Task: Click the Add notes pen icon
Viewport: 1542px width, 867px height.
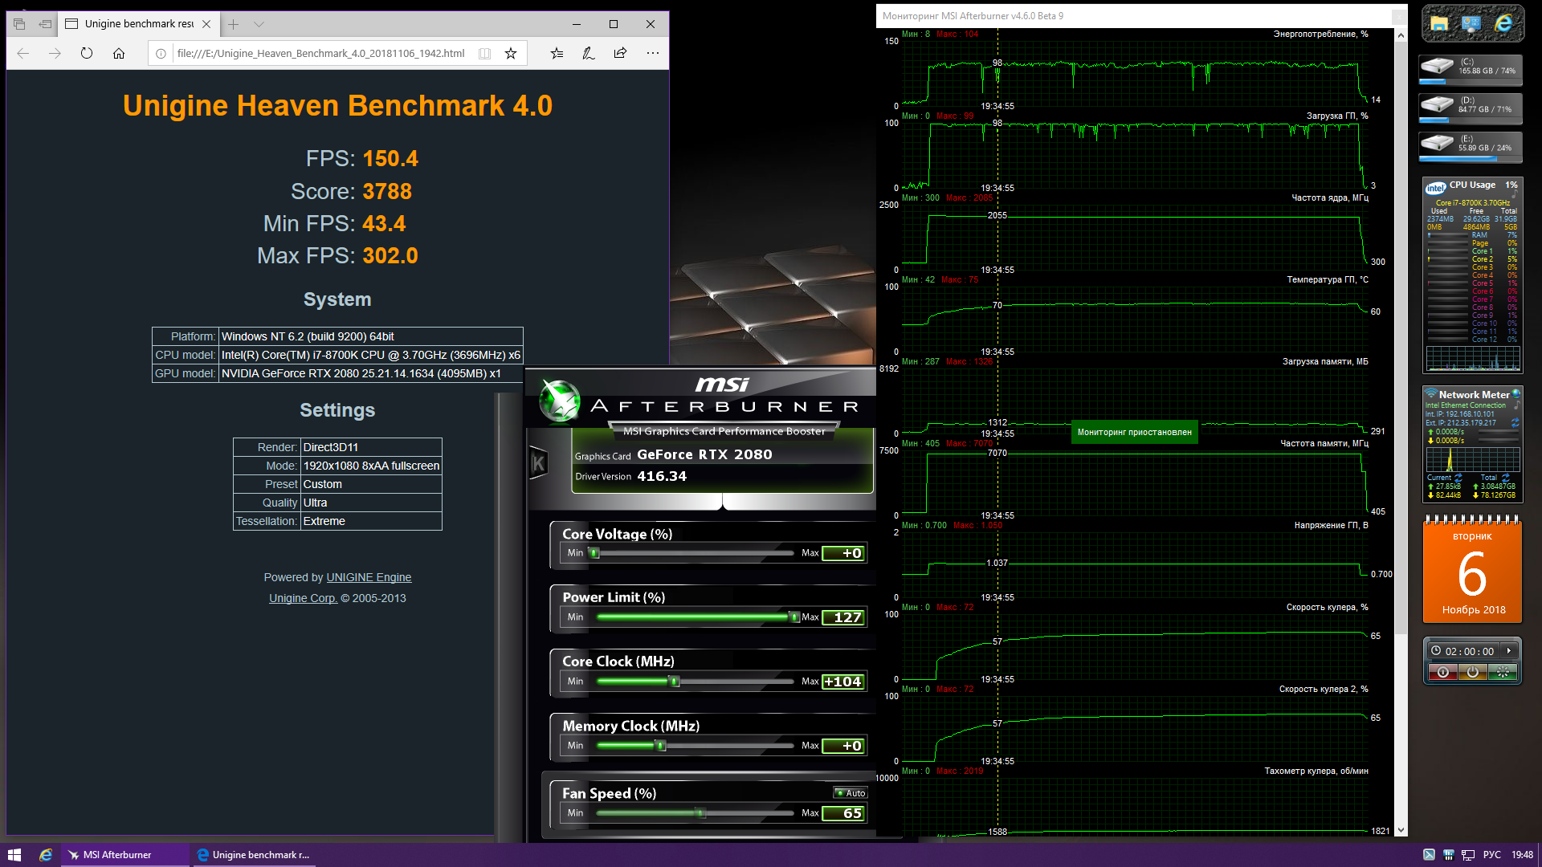Action: (588, 53)
